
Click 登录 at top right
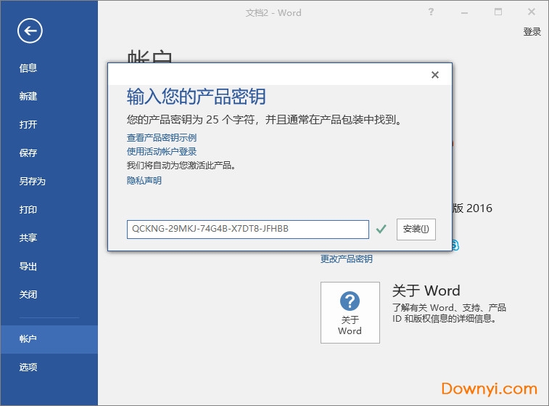pos(532,31)
